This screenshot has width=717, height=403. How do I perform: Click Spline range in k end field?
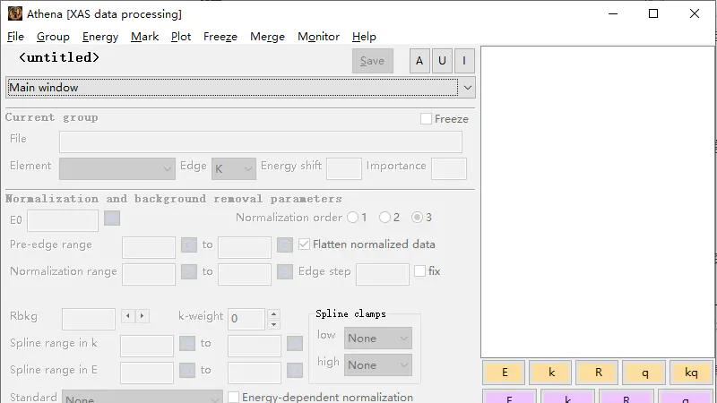click(255, 346)
